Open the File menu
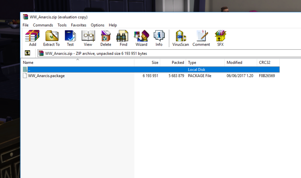The height and width of the screenshot is (178, 301). pos(26,25)
